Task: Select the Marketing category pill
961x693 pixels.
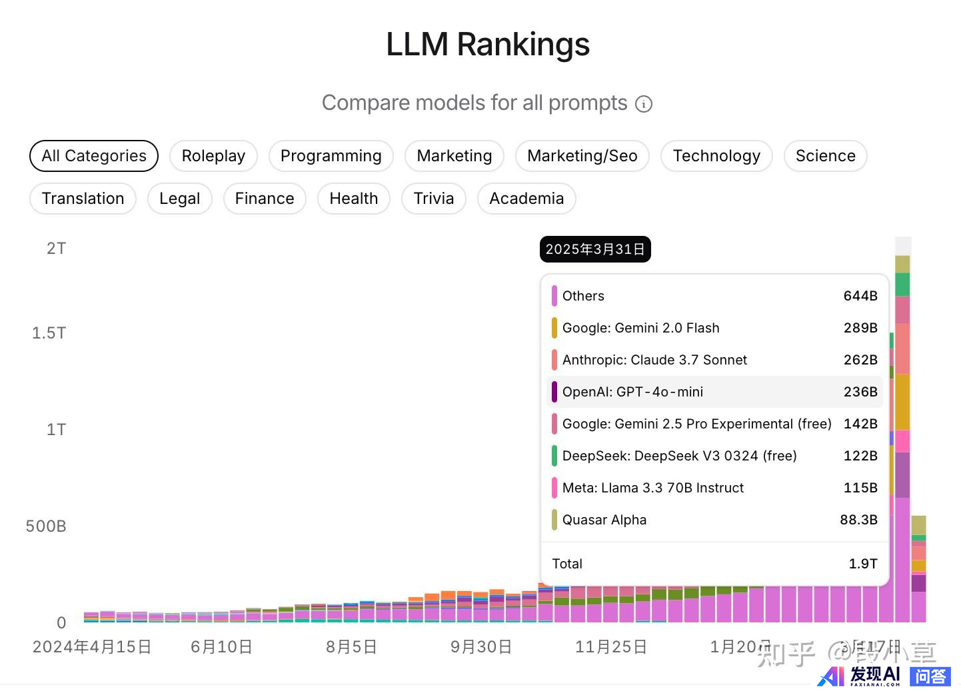Action: [455, 156]
